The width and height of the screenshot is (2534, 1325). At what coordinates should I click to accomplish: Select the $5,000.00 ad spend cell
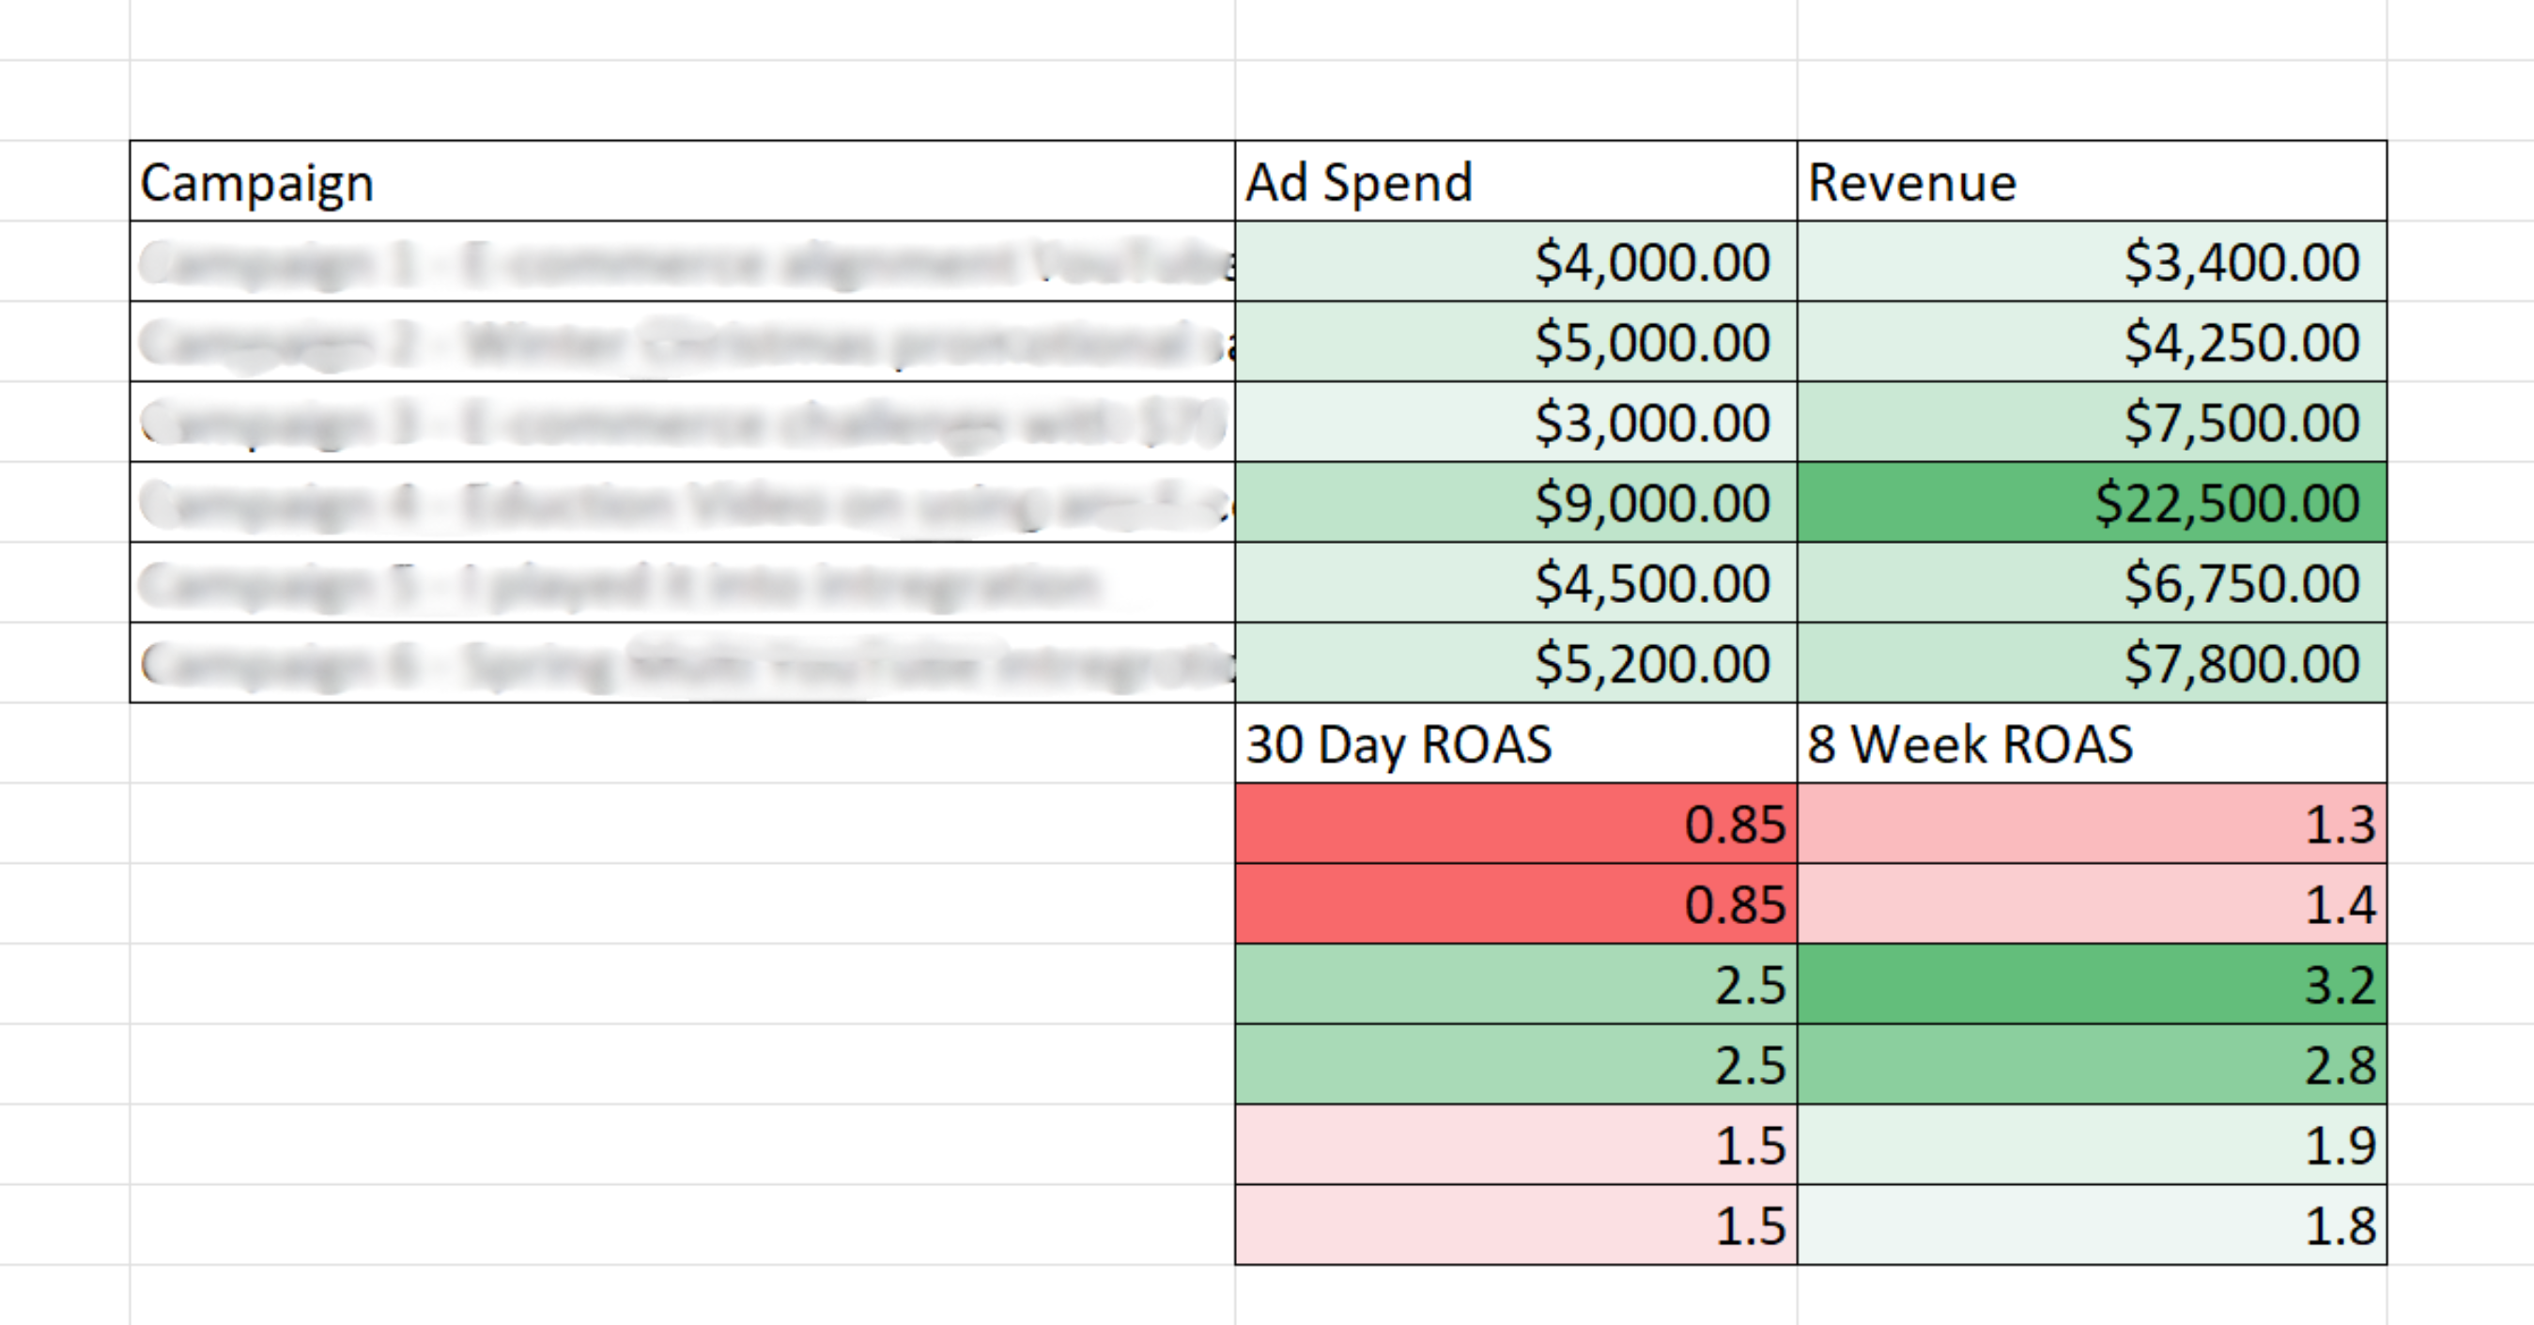pyautogui.click(x=1515, y=343)
